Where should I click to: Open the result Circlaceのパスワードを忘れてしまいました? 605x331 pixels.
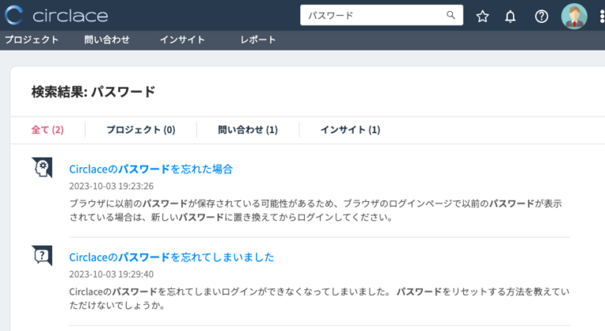172,257
